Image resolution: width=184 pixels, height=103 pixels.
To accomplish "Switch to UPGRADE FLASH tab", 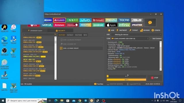I will tap(35, 31).
